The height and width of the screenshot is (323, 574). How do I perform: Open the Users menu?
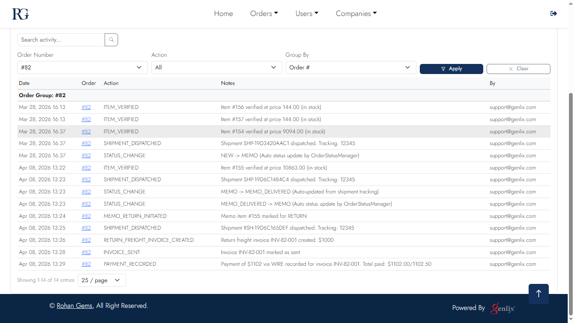tap(307, 13)
